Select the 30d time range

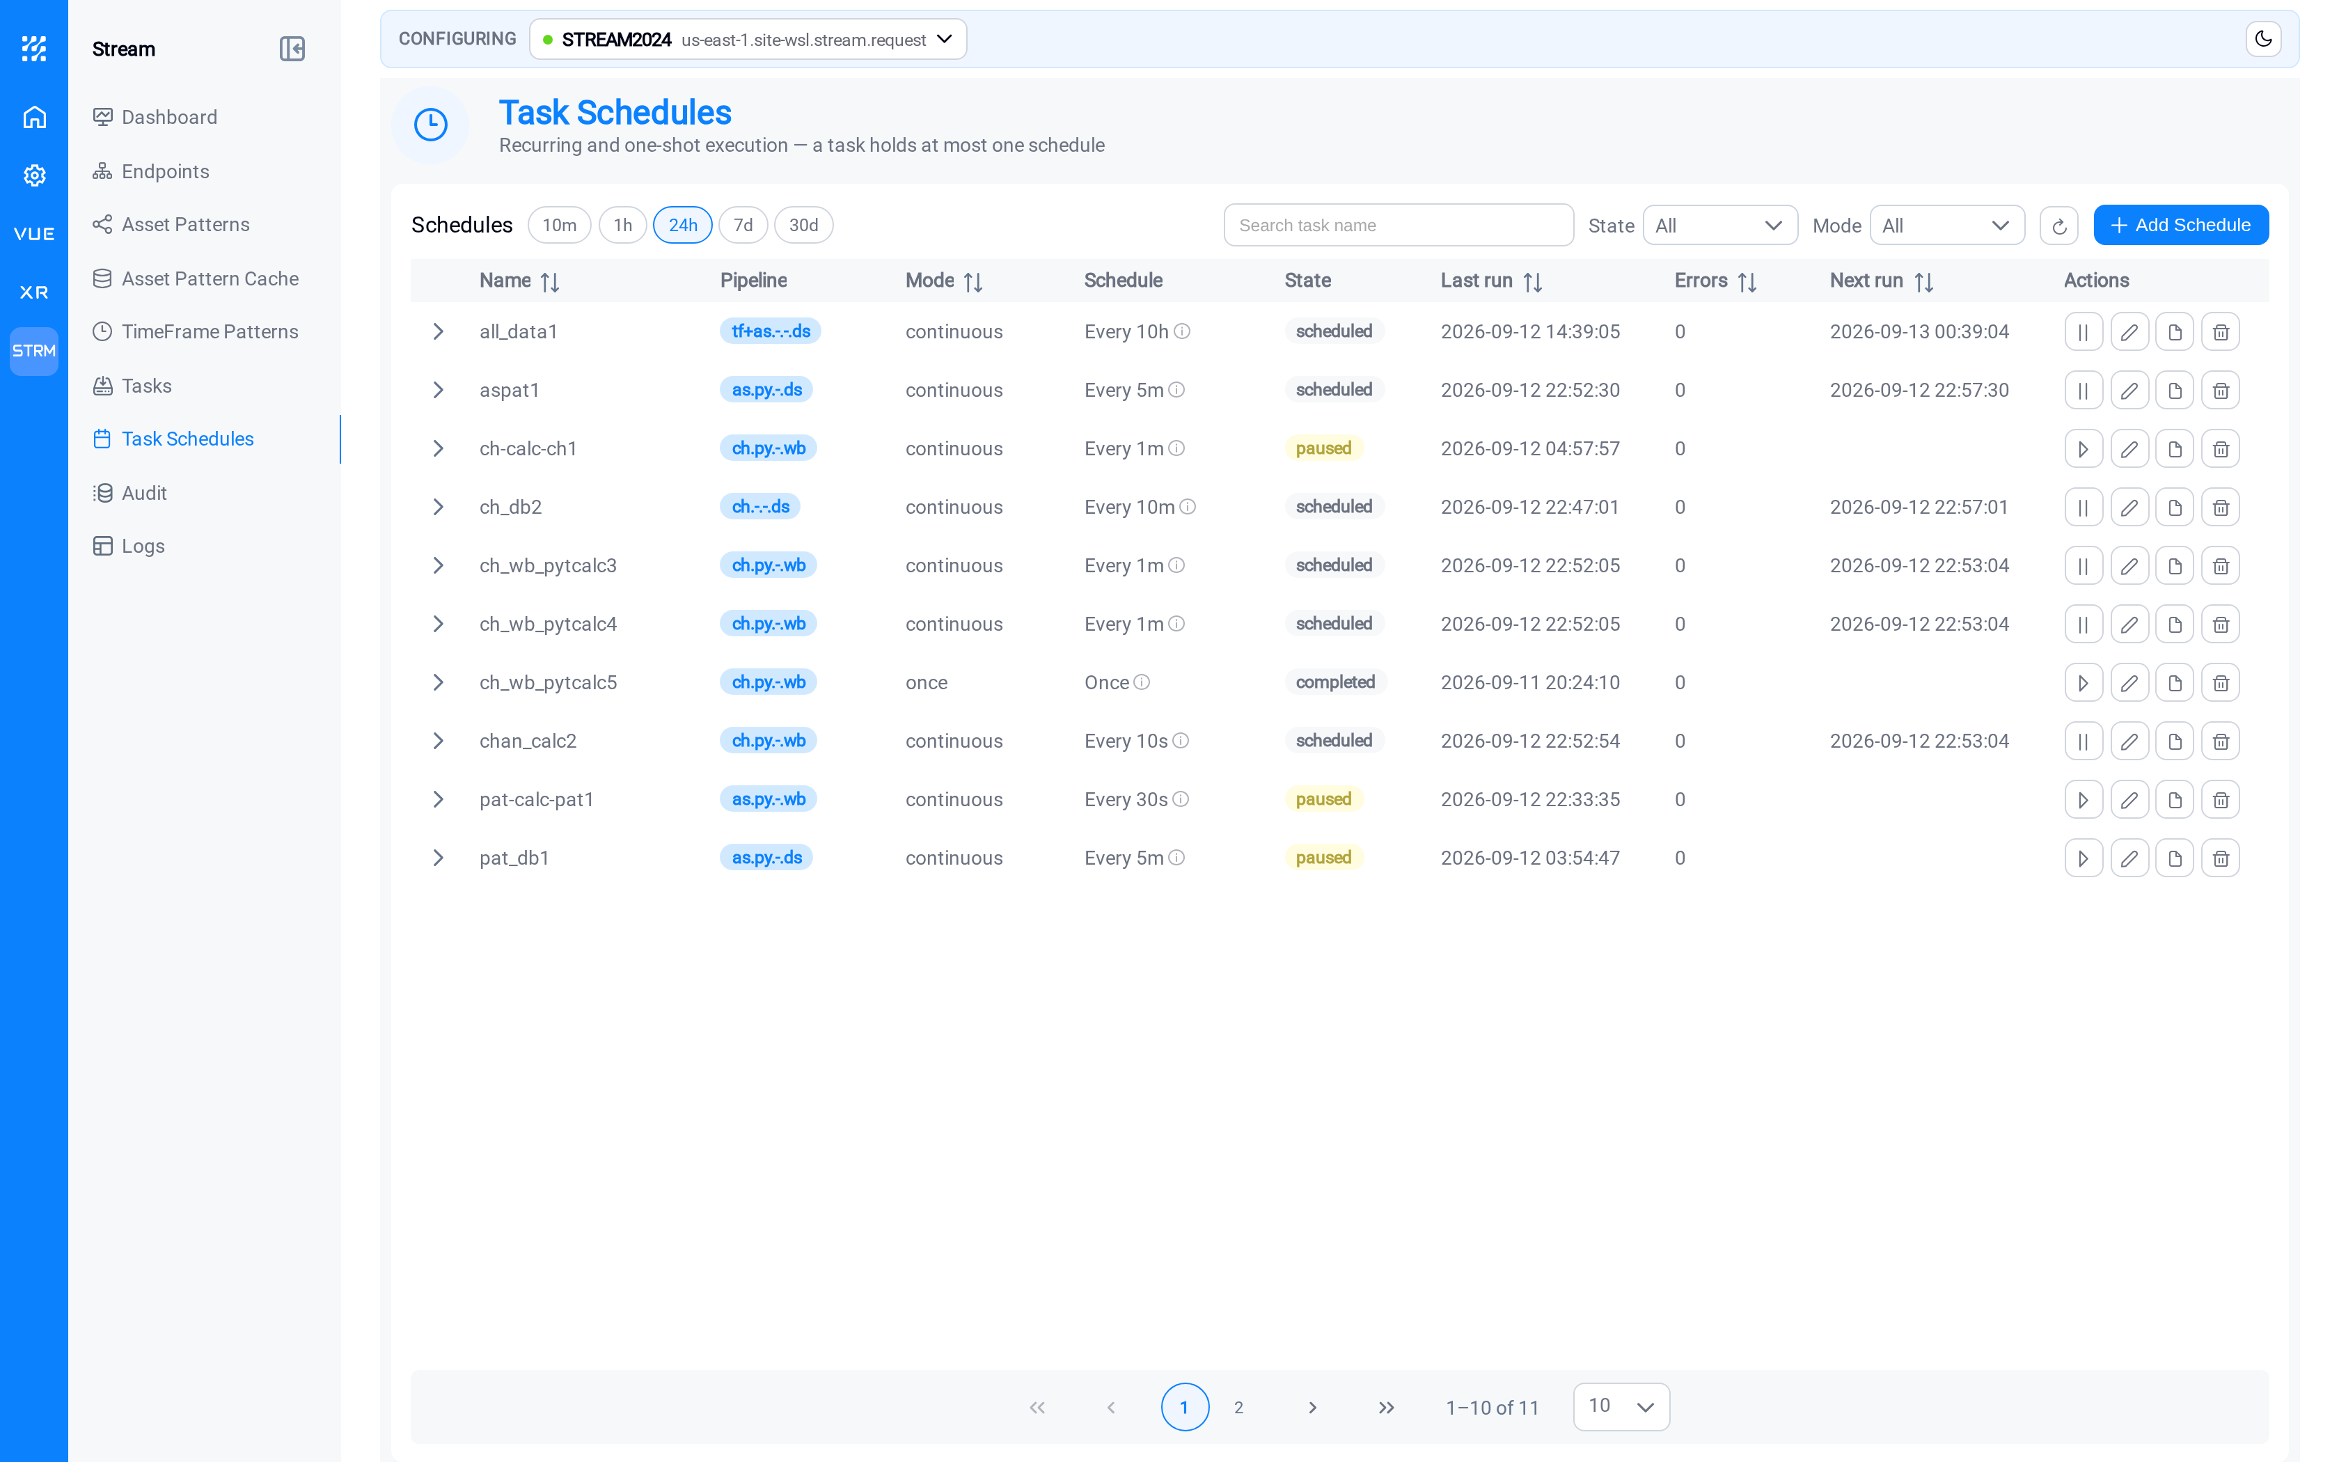click(803, 226)
